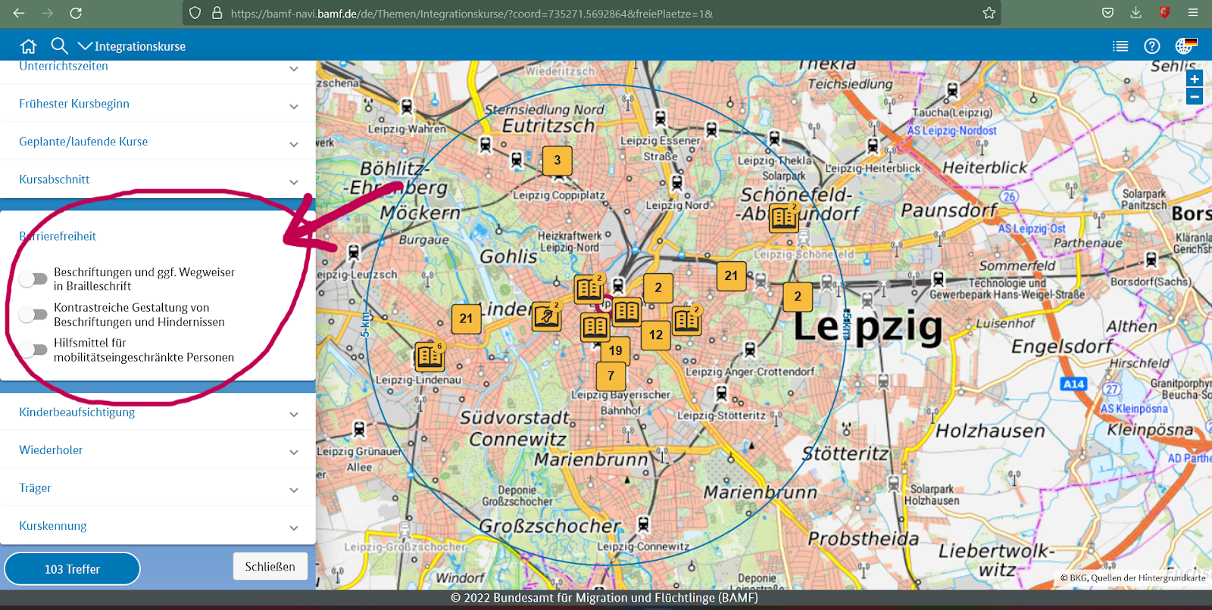Expand the Träger filter

(x=158, y=488)
